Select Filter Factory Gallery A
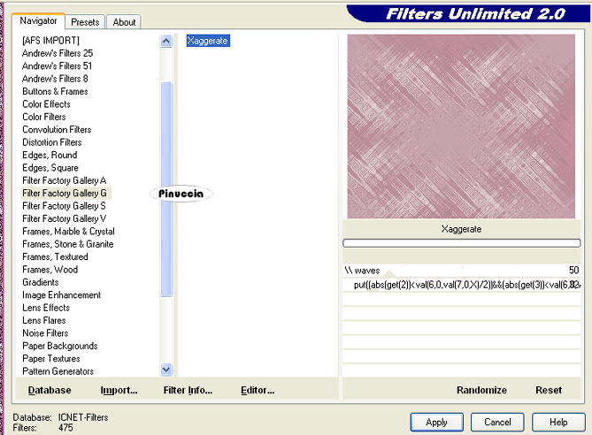Image resolution: width=592 pixels, height=435 pixels. pos(65,180)
